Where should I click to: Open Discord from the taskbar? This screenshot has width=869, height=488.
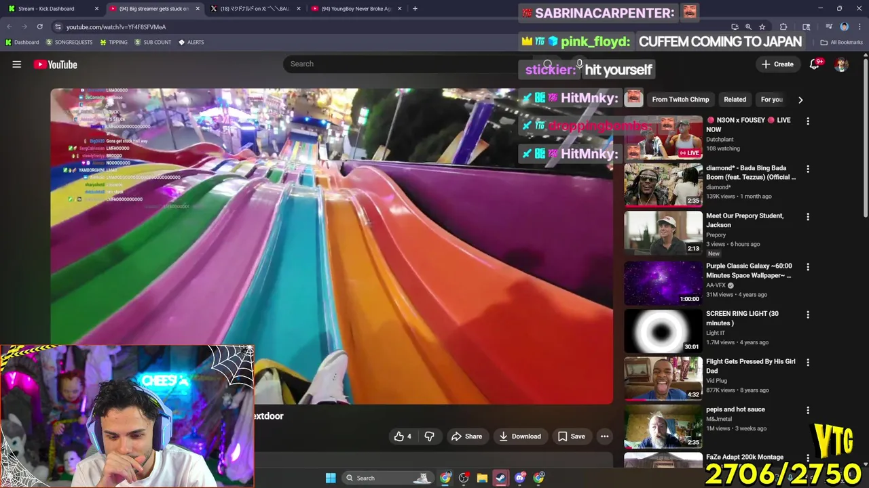click(520, 478)
